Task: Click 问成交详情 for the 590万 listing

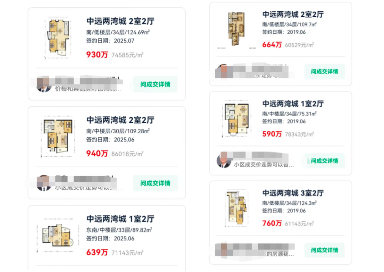Action: click(325, 161)
